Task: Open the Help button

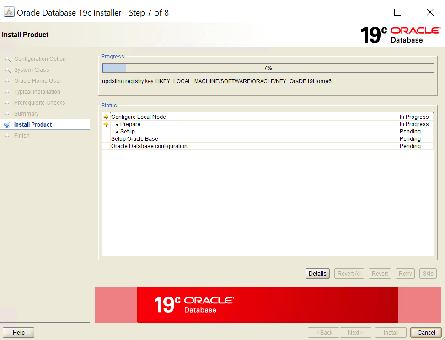Action: 18,332
